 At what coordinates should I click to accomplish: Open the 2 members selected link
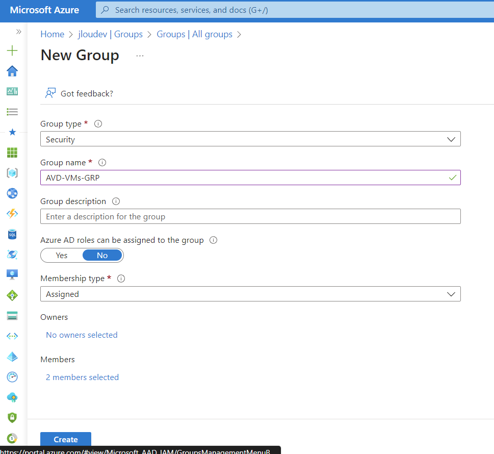(x=82, y=377)
